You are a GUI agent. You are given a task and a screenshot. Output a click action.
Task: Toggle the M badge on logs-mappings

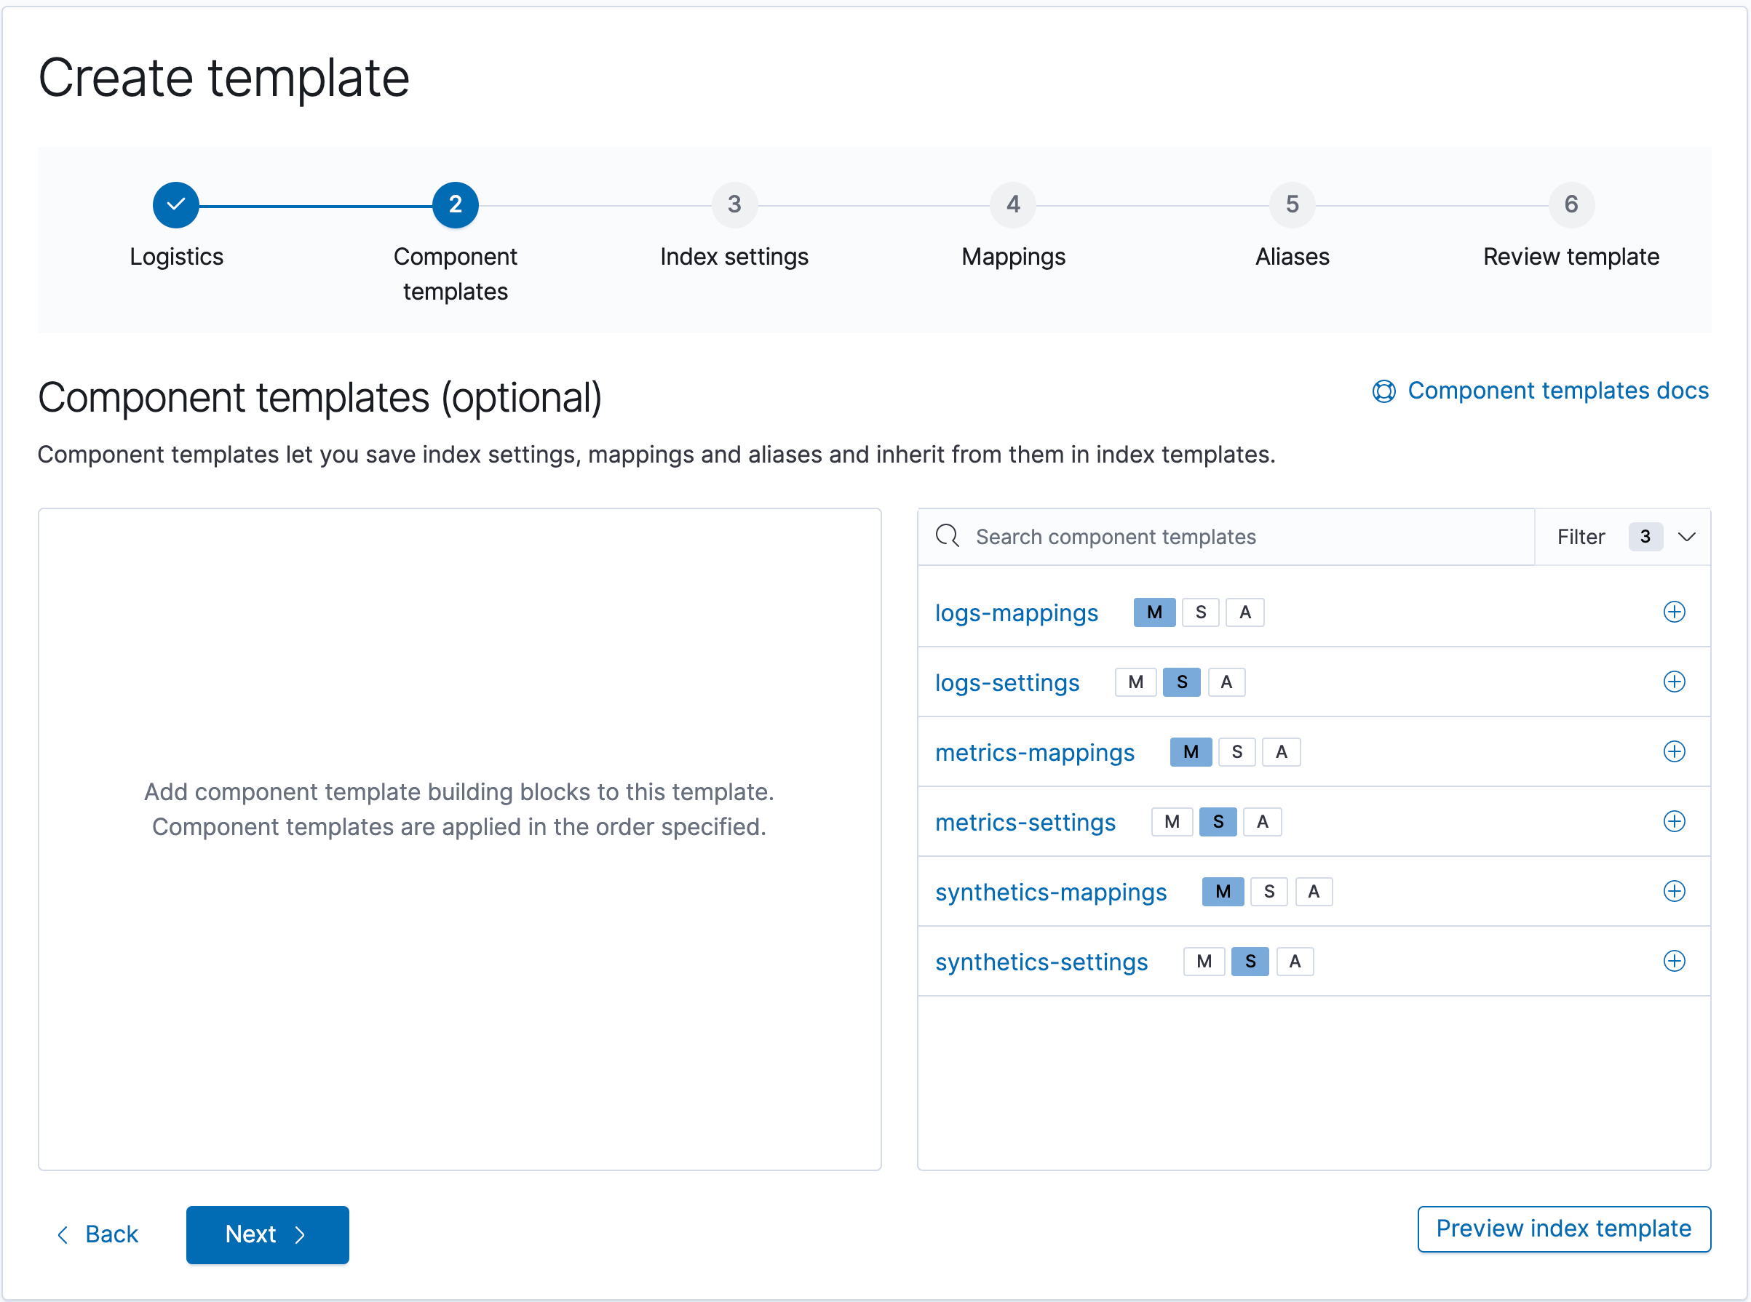pyautogui.click(x=1154, y=611)
